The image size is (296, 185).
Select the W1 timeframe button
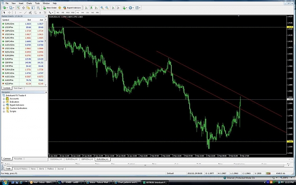point(92,12)
